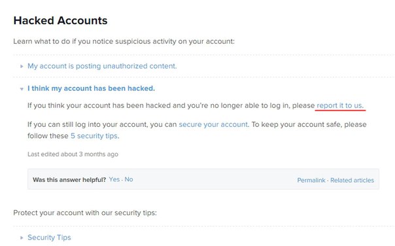395x246 pixels.
Task: Open 'My account is posting unauthorized content' question
Action: tap(102, 66)
